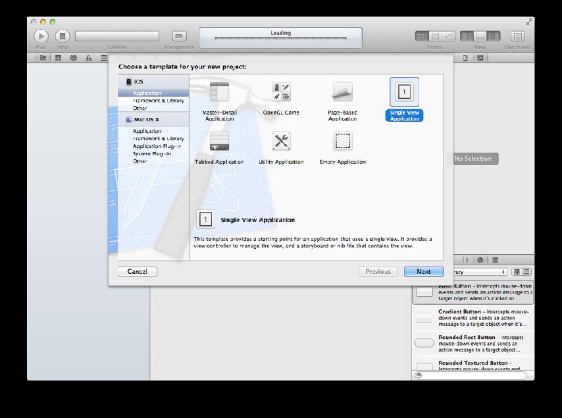This screenshot has width=562, height=418.
Task: Select Mac OS X Framework & Library category
Action: pyautogui.click(x=153, y=138)
